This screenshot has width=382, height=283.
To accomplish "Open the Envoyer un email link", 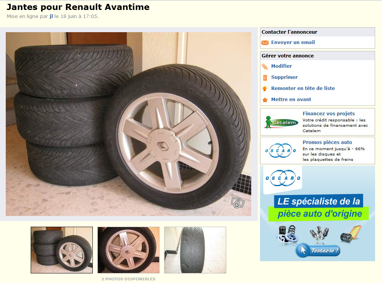I will click(293, 43).
